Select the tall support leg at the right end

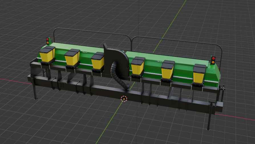(x=210, y=116)
